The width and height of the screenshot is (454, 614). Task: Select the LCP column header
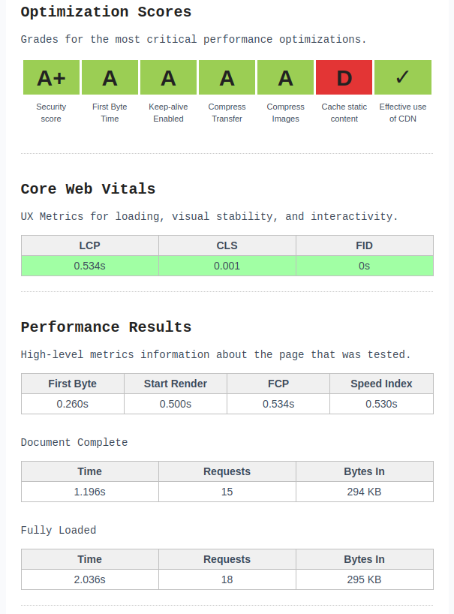click(x=89, y=245)
